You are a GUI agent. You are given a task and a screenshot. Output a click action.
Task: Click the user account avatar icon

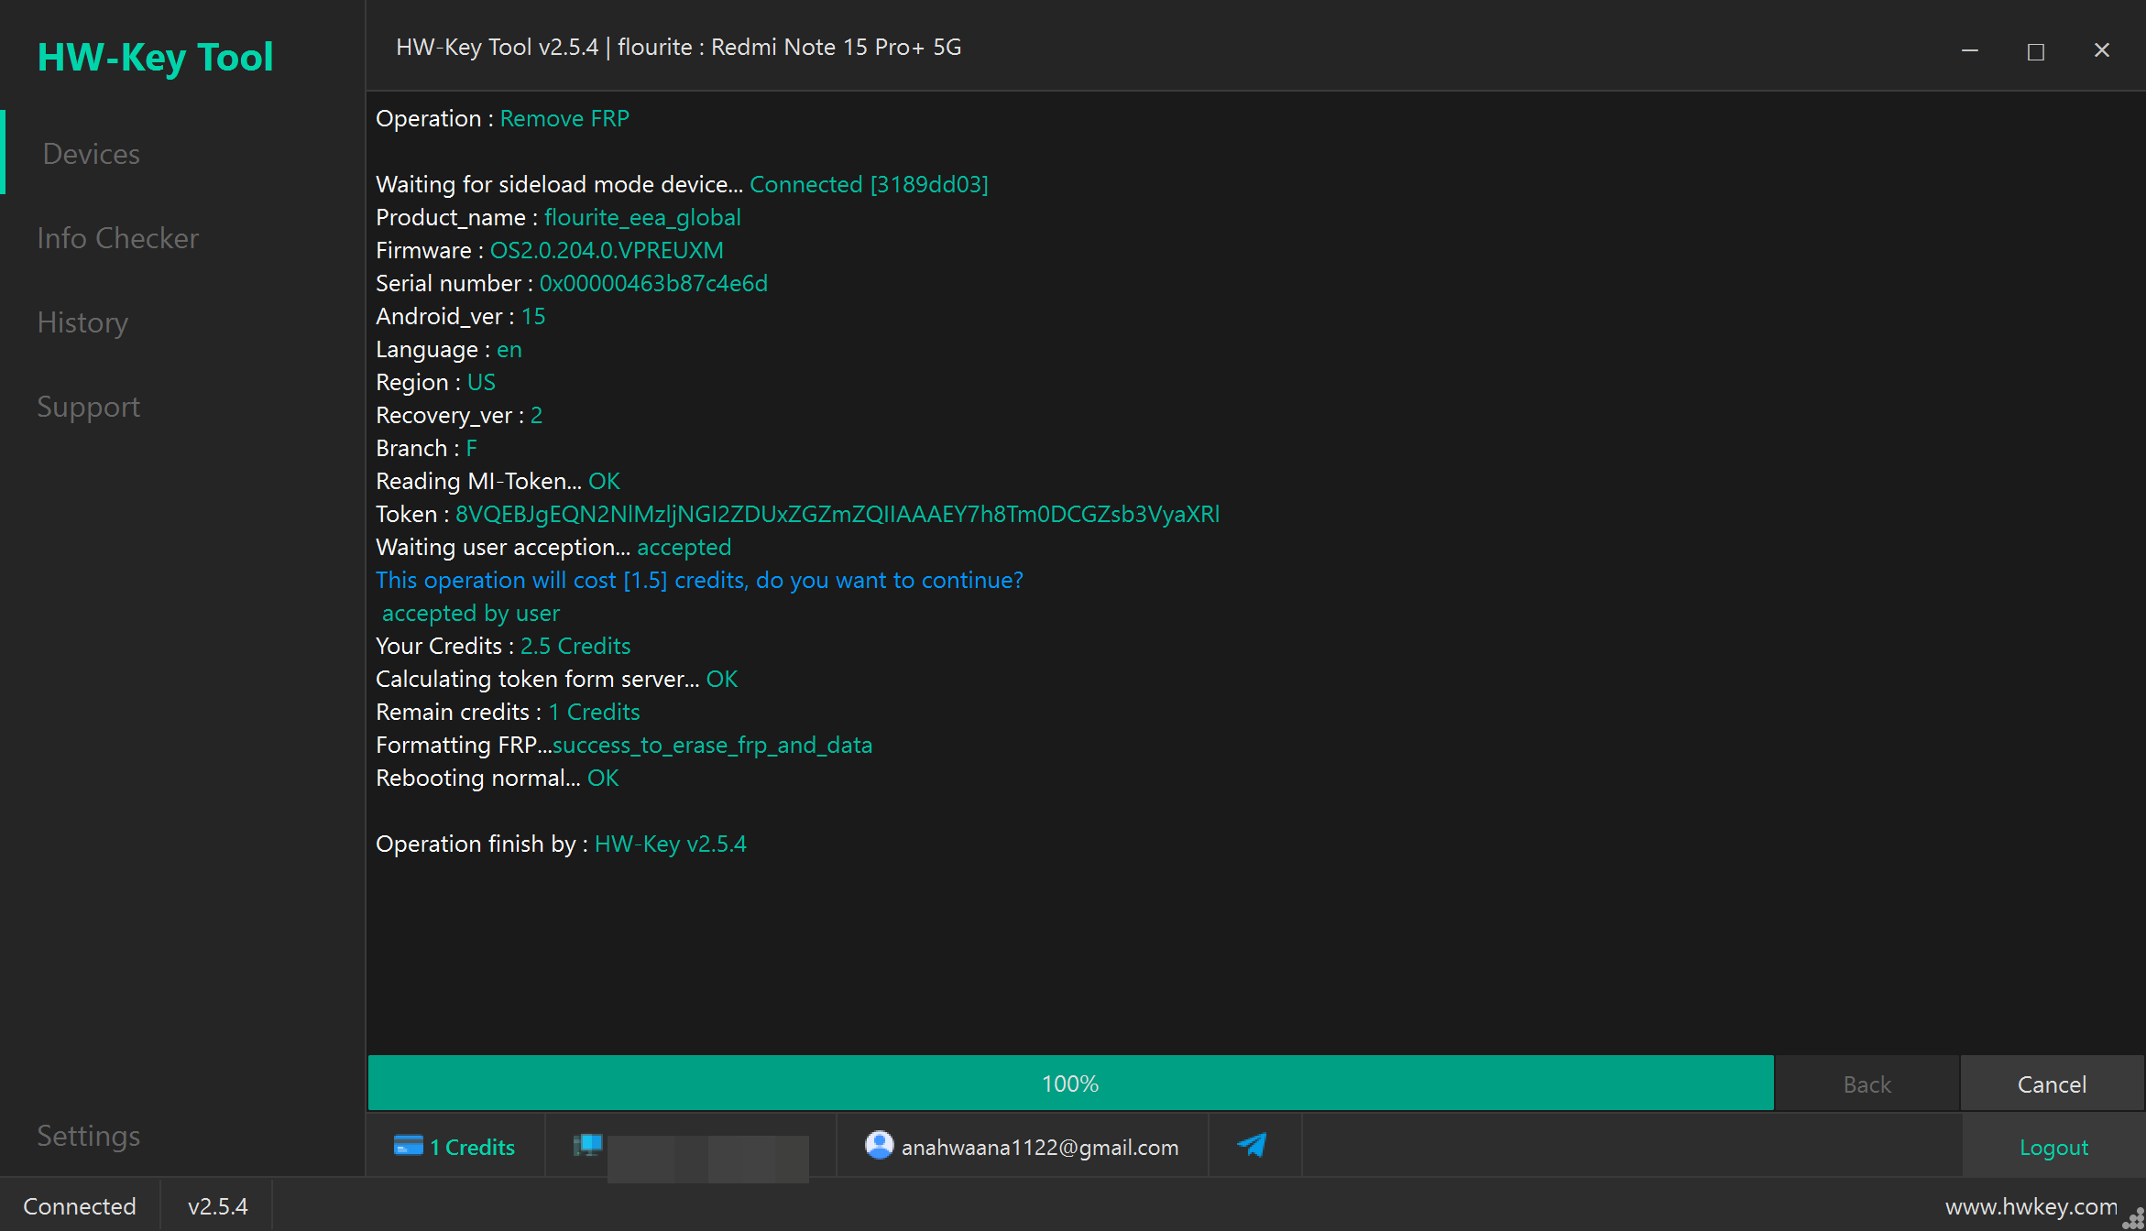879,1145
